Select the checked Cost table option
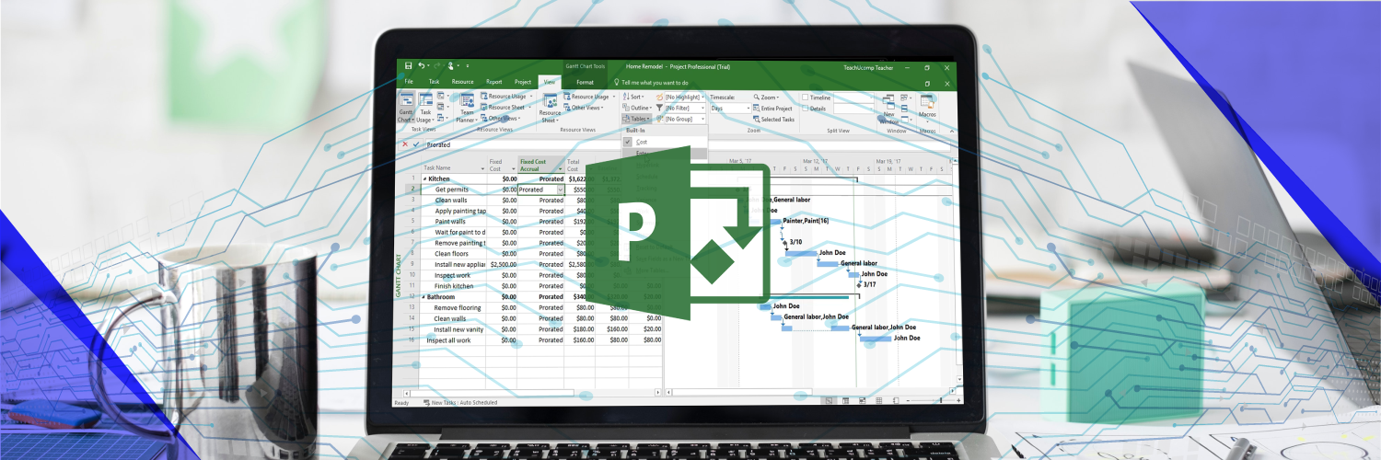 [642, 143]
